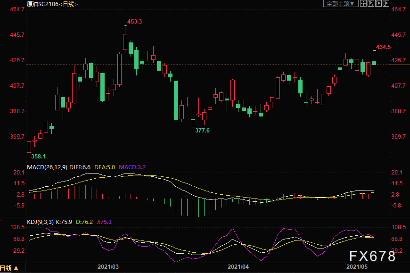Click the J:75.3 value in KDJ header
The width and height of the screenshot is (410, 273).
click(103, 221)
